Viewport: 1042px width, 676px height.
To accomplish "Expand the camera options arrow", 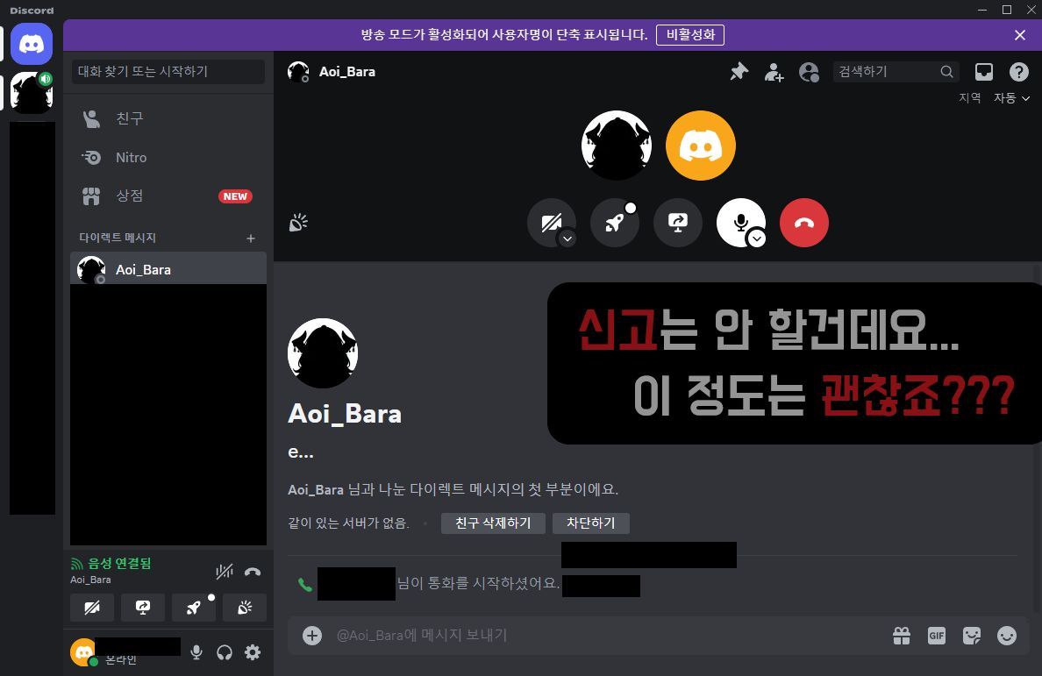I will [x=567, y=238].
